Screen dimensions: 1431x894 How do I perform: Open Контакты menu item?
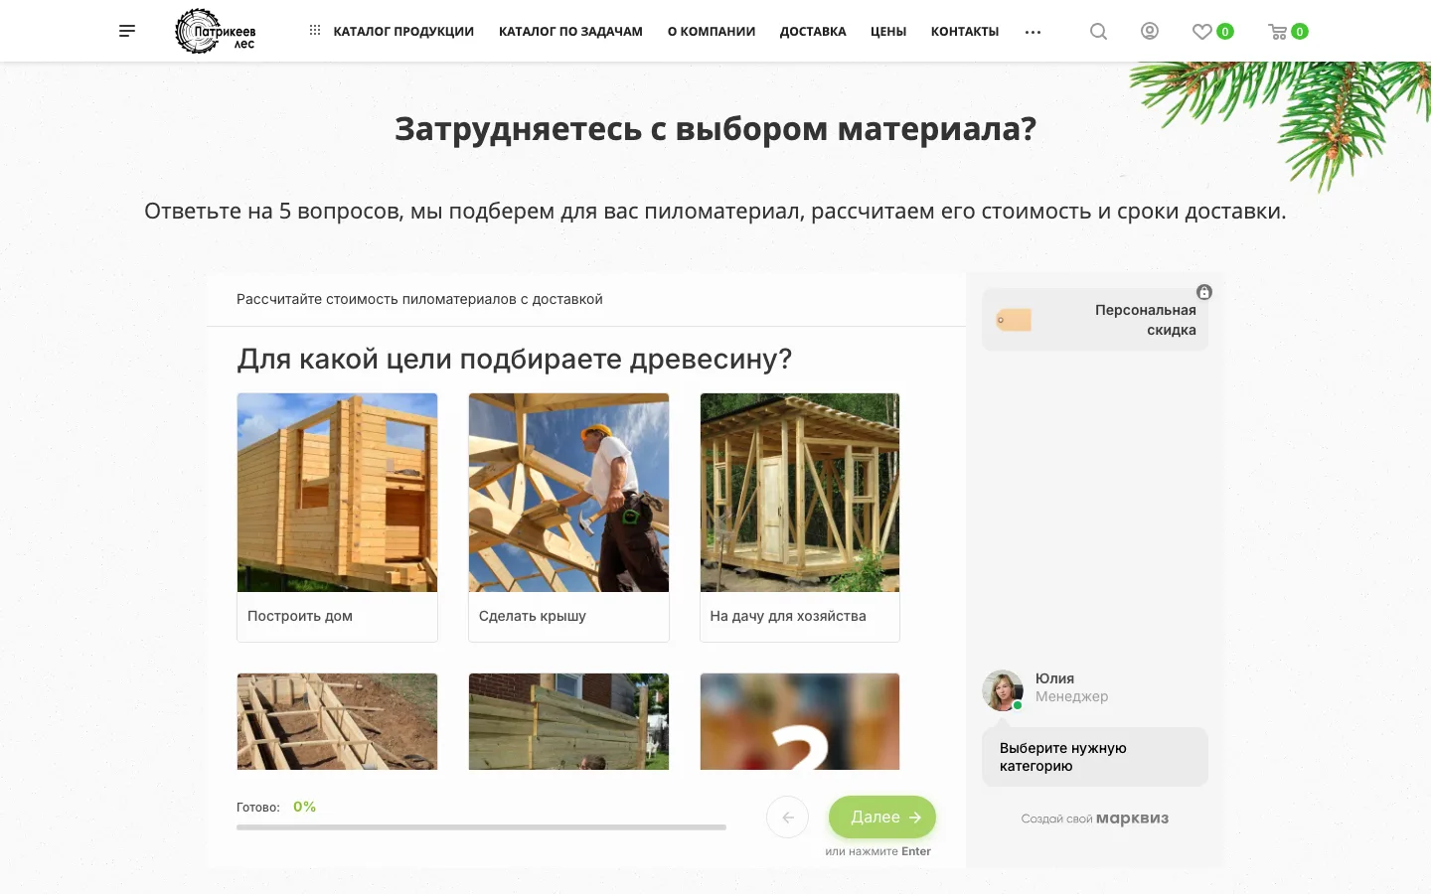[965, 32]
